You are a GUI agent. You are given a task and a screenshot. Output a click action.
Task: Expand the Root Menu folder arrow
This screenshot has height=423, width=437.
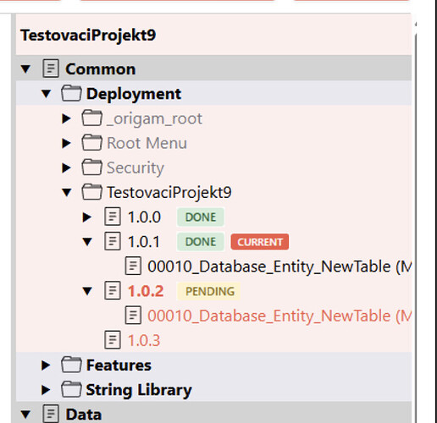tap(66, 143)
